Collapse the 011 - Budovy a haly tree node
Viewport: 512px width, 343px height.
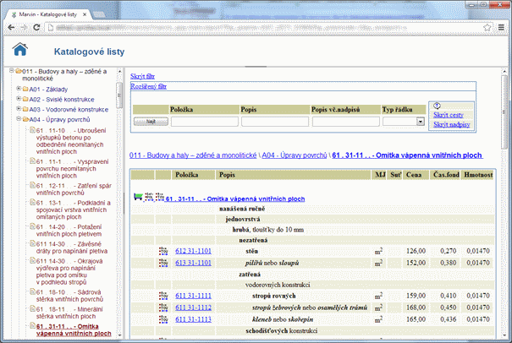click(x=12, y=70)
